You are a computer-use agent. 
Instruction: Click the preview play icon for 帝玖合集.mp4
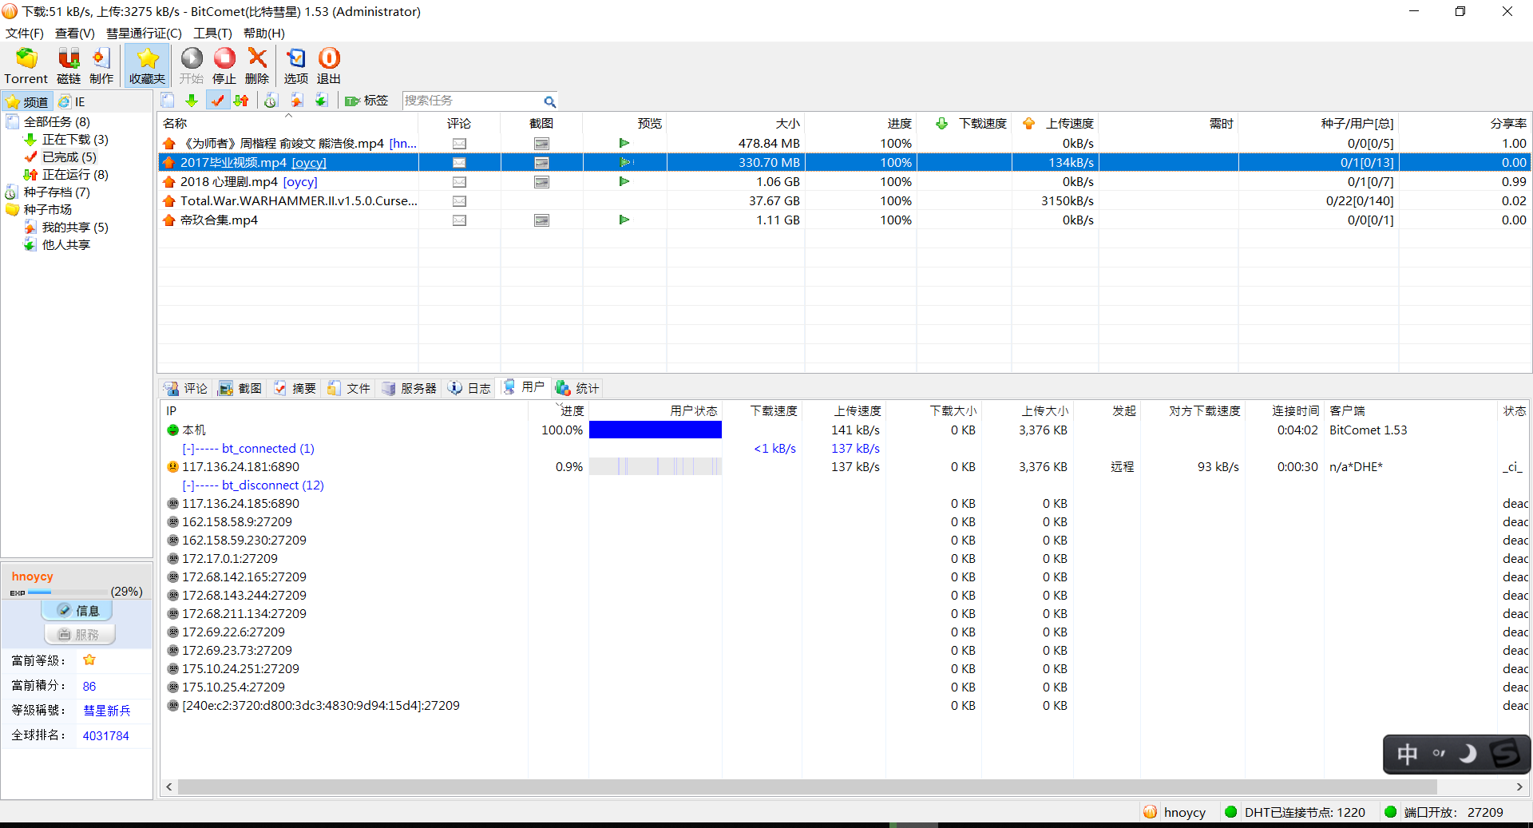[x=624, y=220]
